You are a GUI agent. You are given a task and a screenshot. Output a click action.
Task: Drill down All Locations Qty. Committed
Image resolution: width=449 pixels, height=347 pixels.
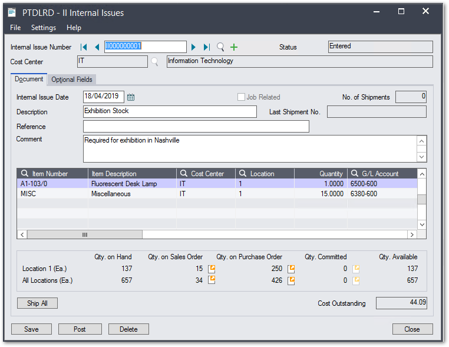click(356, 280)
